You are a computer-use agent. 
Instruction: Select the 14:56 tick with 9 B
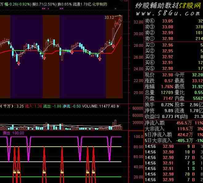(x=174, y=146)
